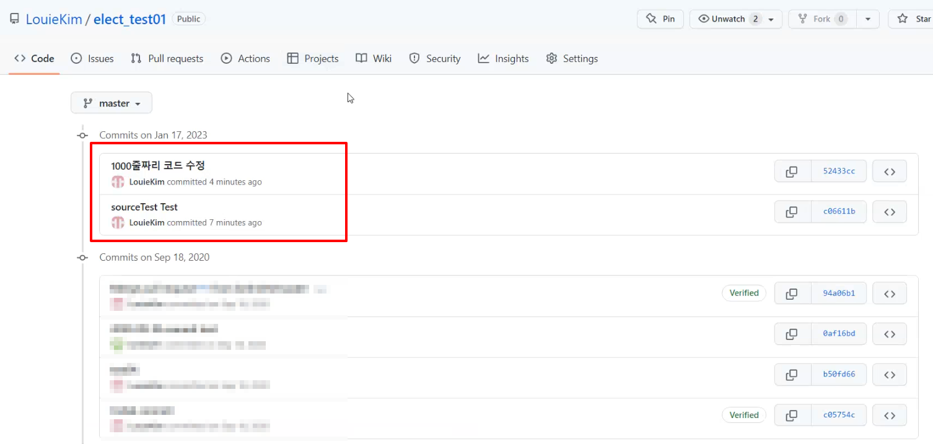View the Insights tab
Viewport: 933px width, 444px height.
click(x=504, y=59)
